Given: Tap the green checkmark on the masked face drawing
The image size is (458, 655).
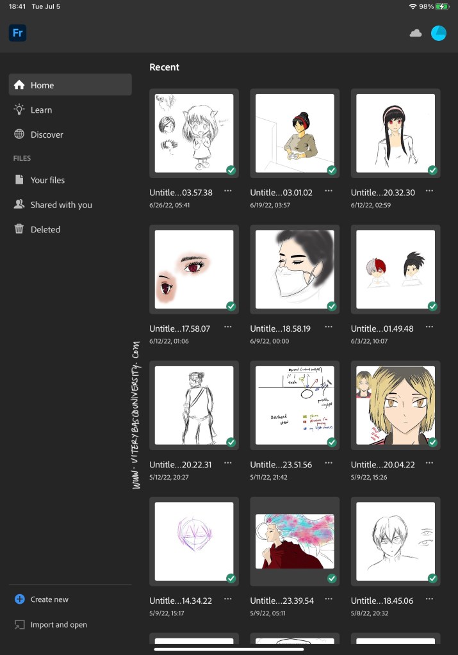Looking at the screenshot, I should 332,306.
